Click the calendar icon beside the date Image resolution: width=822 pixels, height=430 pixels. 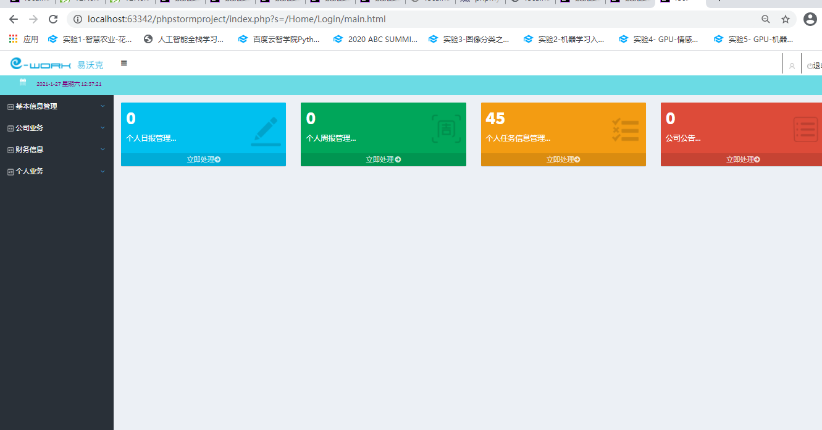tap(23, 82)
